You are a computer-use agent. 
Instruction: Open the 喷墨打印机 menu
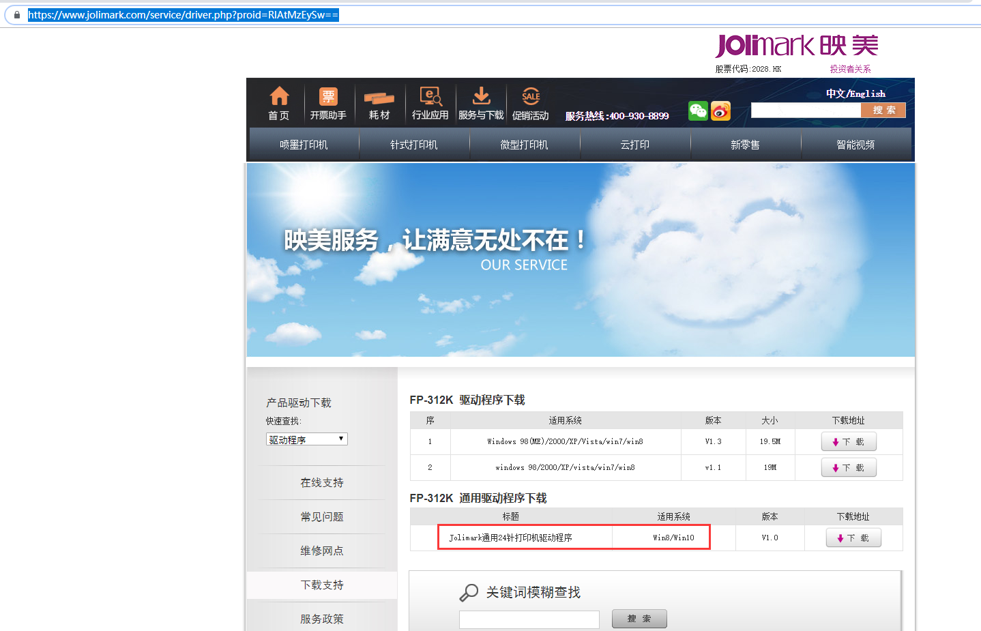point(304,145)
